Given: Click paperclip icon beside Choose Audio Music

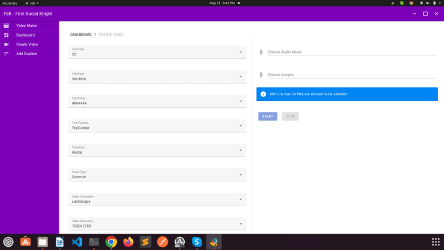Looking at the screenshot, I should pyautogui.click(x=261, y=52).
